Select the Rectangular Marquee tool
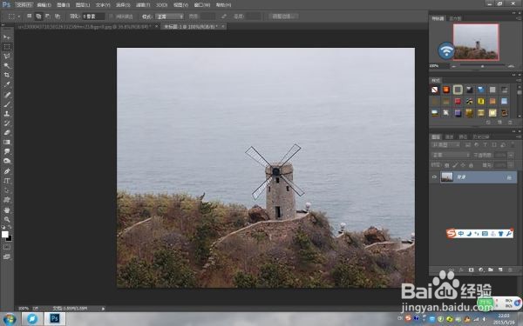The width and height of the screenshot is (523, 326). (x=7, y=47)
